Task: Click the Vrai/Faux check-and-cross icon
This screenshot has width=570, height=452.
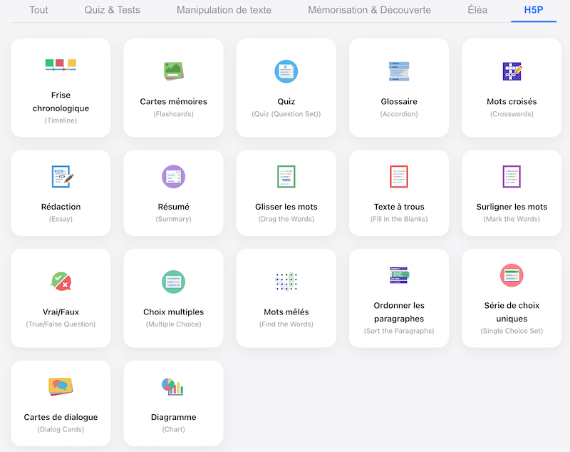Action: click(x=61, y=281)
